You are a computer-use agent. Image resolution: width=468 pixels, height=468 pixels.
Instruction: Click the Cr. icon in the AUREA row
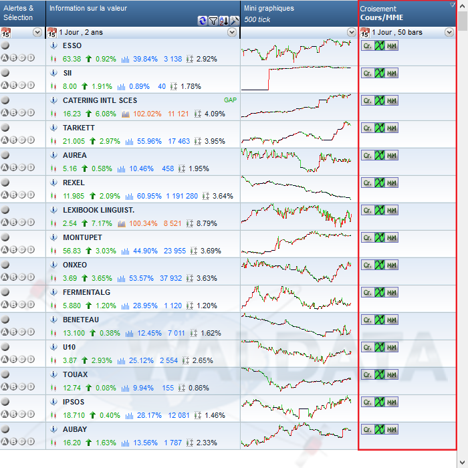(x=368, y=156)
